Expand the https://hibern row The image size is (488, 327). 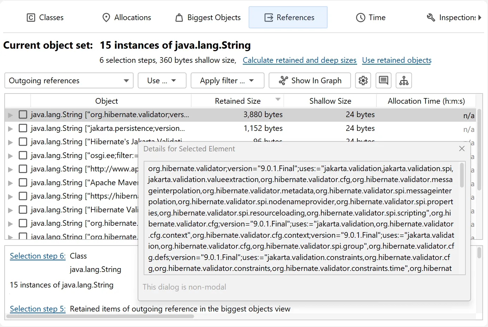point(11,196)
